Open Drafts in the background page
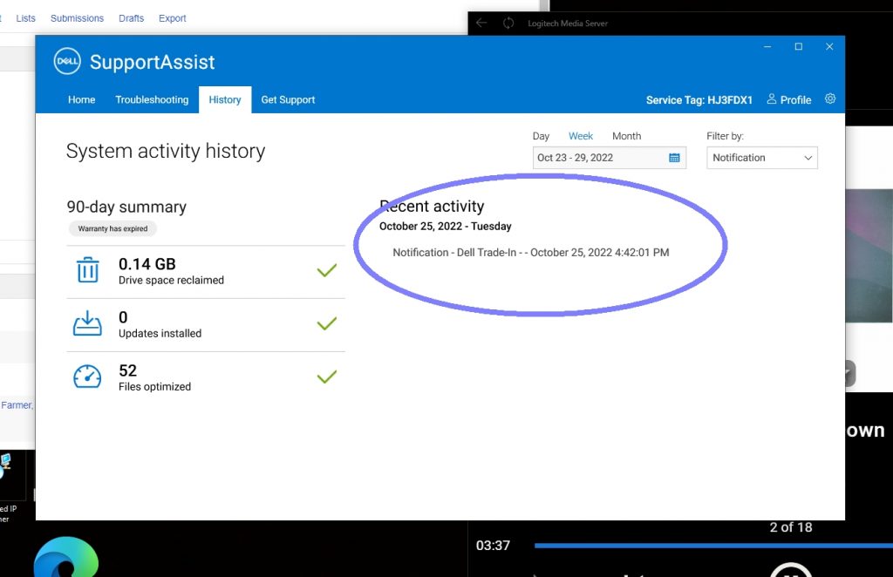This screenshot has height=577, width=893. (131, 18)
